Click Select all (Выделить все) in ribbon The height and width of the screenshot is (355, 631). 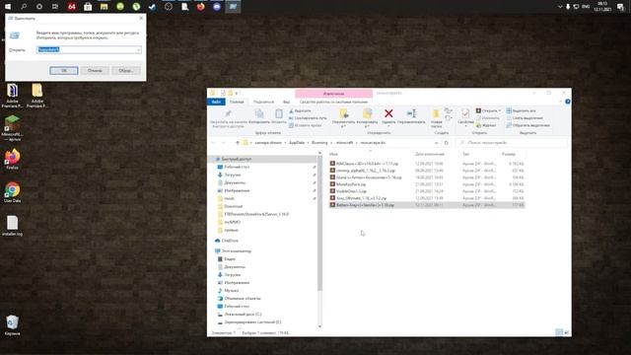click(x=522, y=110)
